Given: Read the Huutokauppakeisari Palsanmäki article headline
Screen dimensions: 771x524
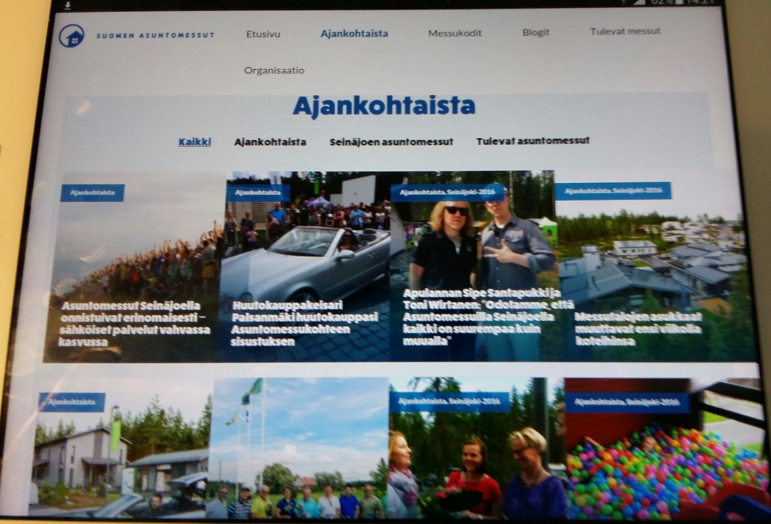Looking at the screenshot, I should (x=304, y=323).
